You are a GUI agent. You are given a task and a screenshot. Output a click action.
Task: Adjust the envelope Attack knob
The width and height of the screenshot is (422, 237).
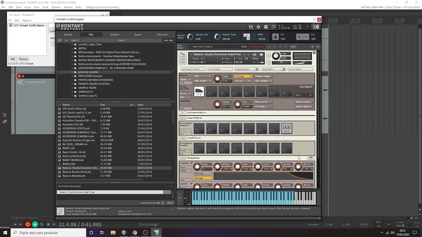click(217, 167)
